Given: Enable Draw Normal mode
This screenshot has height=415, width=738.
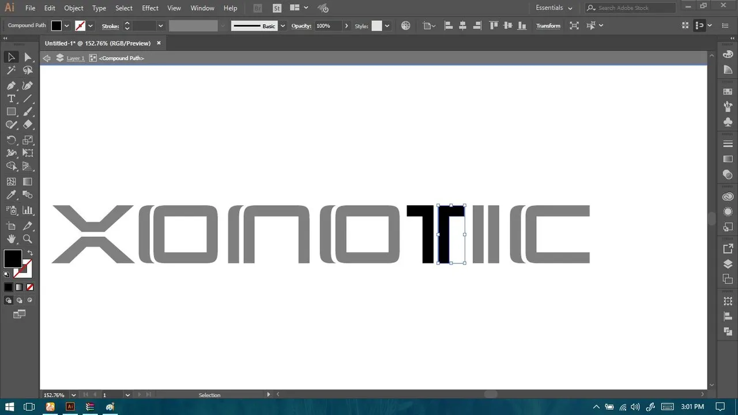Looking at the screenshot, I should [8, 300].
